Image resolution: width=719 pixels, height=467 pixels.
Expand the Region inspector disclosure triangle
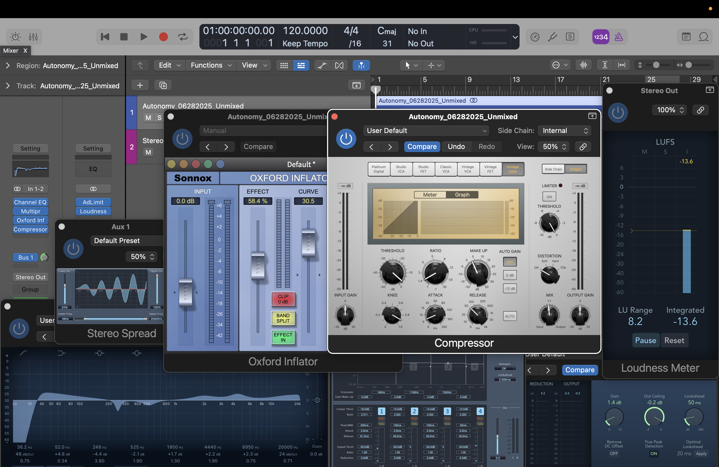coord(8,66)
